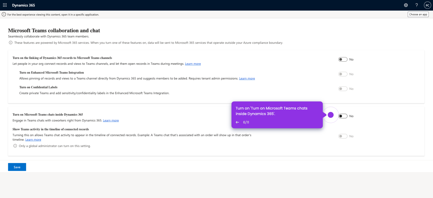
Task: Open the PC account profile avatar
Action: 427,5
